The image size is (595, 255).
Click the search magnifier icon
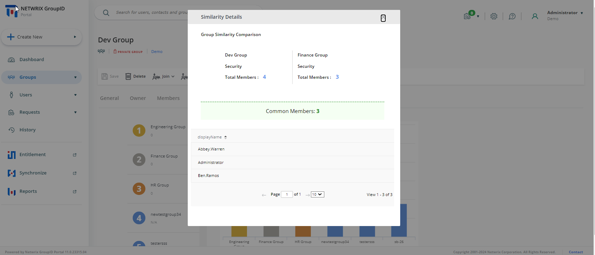tap(106, 13)
